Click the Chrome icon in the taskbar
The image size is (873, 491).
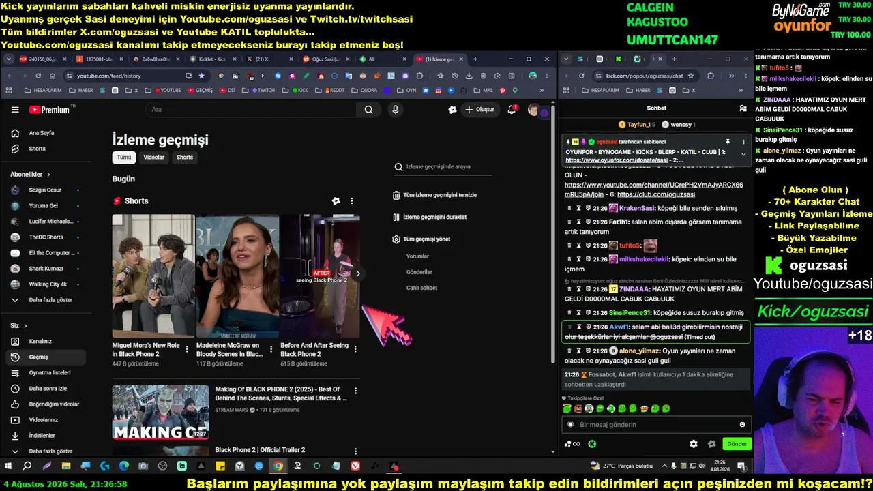pos(278,466)
